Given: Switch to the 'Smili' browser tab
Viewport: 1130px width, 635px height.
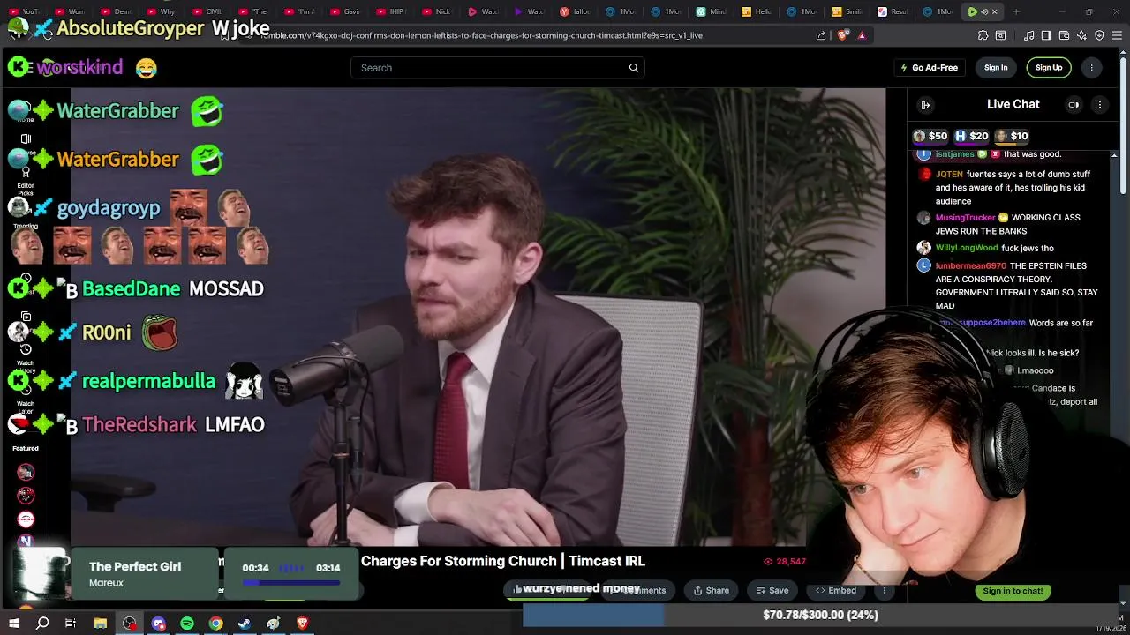Looking at the screenshot, I should click(847, 11).
